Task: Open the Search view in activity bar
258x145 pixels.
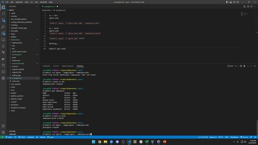Action: (3, 14)
